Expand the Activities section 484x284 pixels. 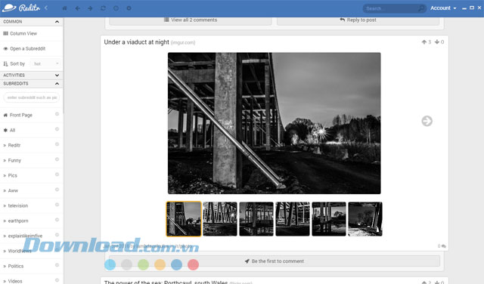point(57,75)
